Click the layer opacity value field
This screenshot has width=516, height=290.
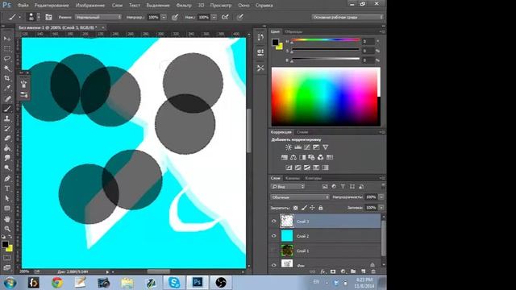(x=371, y=197)
